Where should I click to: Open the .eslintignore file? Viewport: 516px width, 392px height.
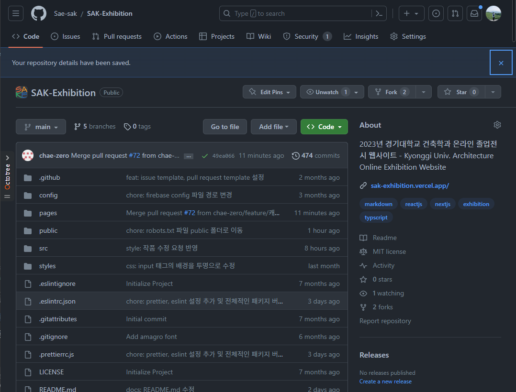click(57, 283)
